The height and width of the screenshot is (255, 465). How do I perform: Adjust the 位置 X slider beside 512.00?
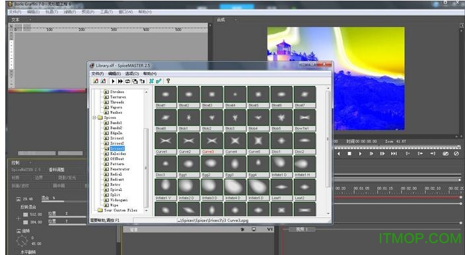pyautogui.click(x=67, y=217)
